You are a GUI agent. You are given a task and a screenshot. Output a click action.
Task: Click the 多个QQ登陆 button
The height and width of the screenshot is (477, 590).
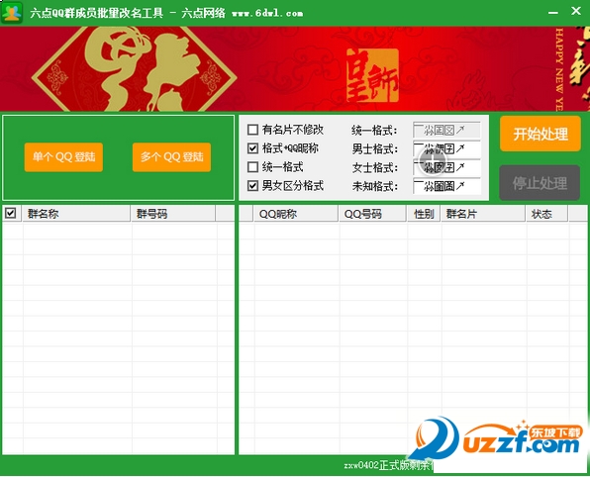pos(171,157)
